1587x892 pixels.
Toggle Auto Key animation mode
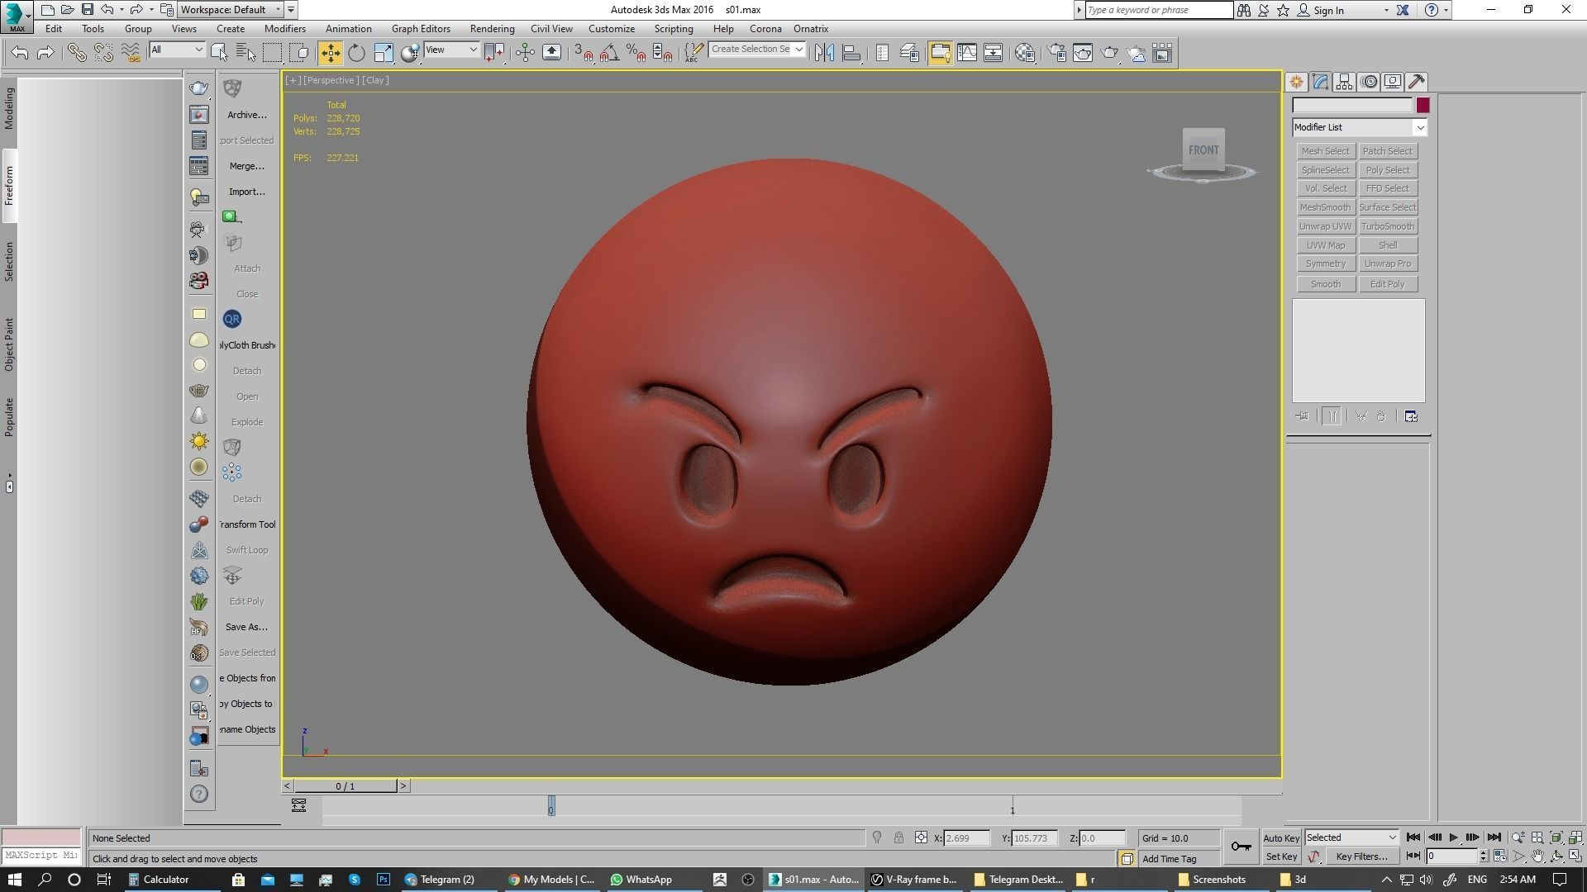pos(1281,837)
